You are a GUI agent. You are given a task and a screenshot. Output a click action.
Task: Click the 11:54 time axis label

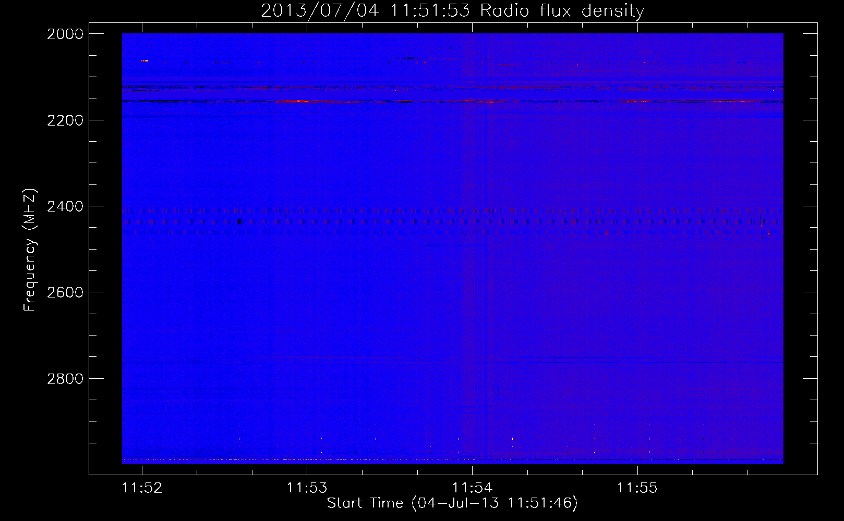pyautogui.click(x=472, y=488)
